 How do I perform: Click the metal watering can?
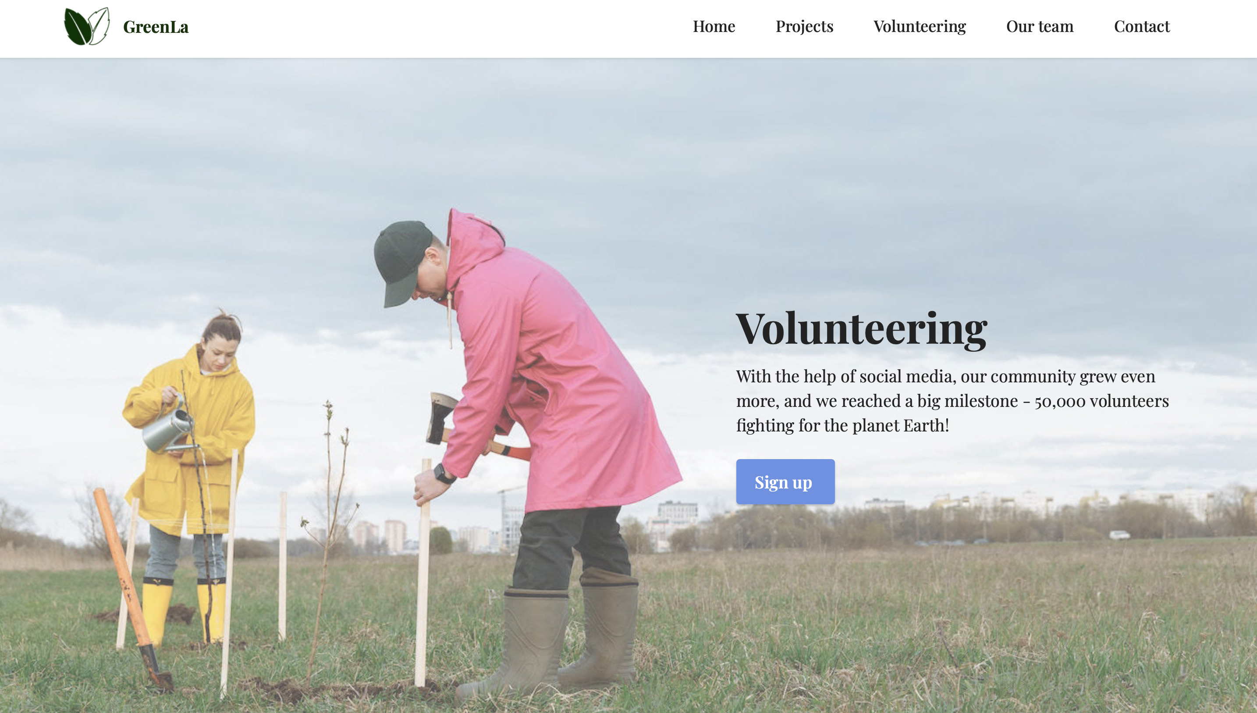(x=168, y=428)
